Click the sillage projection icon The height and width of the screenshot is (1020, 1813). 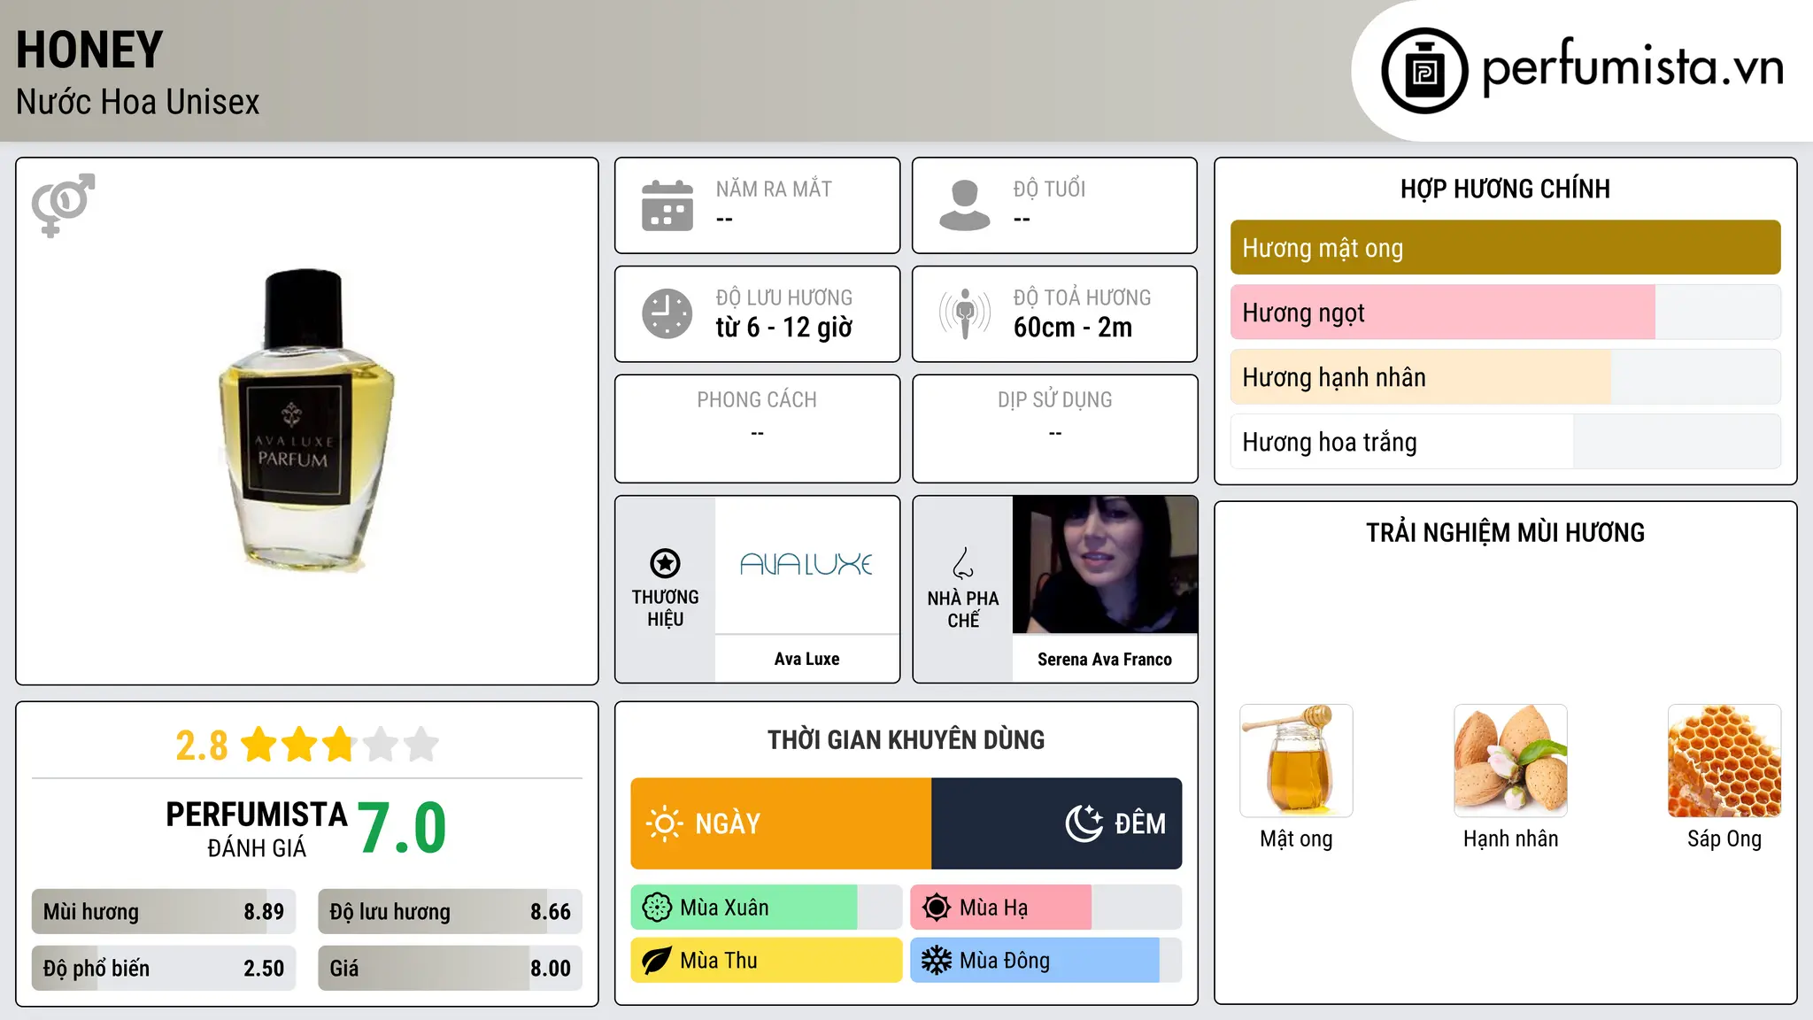point(965,313)
